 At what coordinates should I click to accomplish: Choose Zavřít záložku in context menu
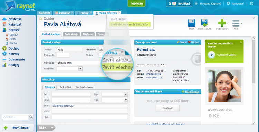[118, 19]
